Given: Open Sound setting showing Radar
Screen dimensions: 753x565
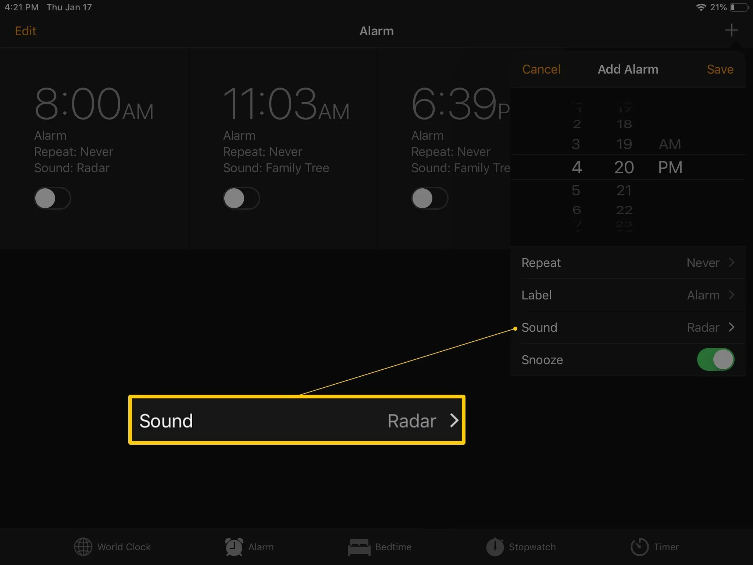Looking at the screenshot, I should pos(628,327).
